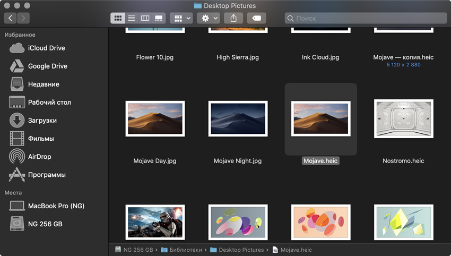
Task: Open AirDrop in the sidebar
Action: (39, 157)
